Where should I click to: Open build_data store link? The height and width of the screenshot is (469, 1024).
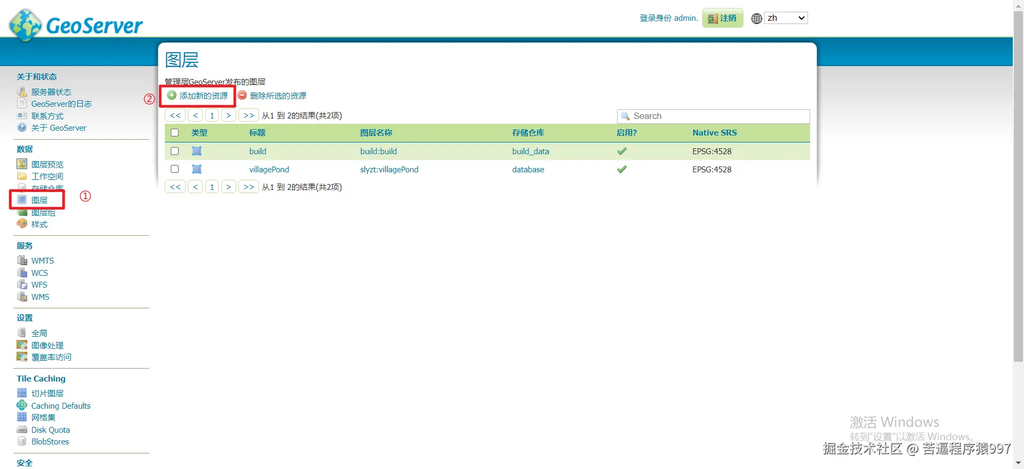tap(531, 151)
